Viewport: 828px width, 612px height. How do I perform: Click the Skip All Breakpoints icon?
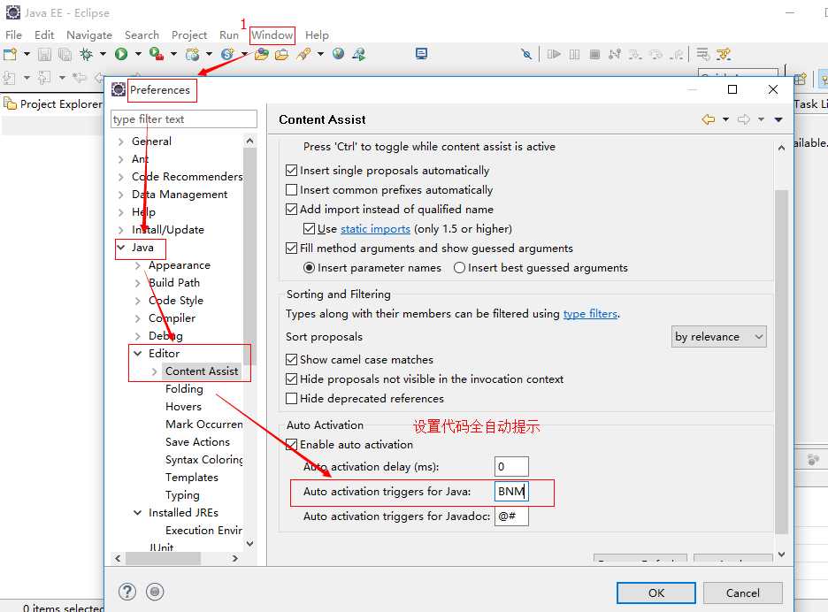point(526,54)
